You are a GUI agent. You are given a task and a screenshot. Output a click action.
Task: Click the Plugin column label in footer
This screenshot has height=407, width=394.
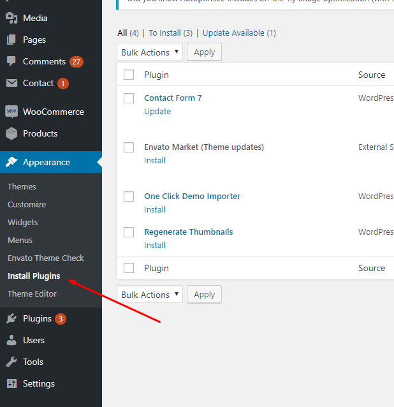point(156,268)
